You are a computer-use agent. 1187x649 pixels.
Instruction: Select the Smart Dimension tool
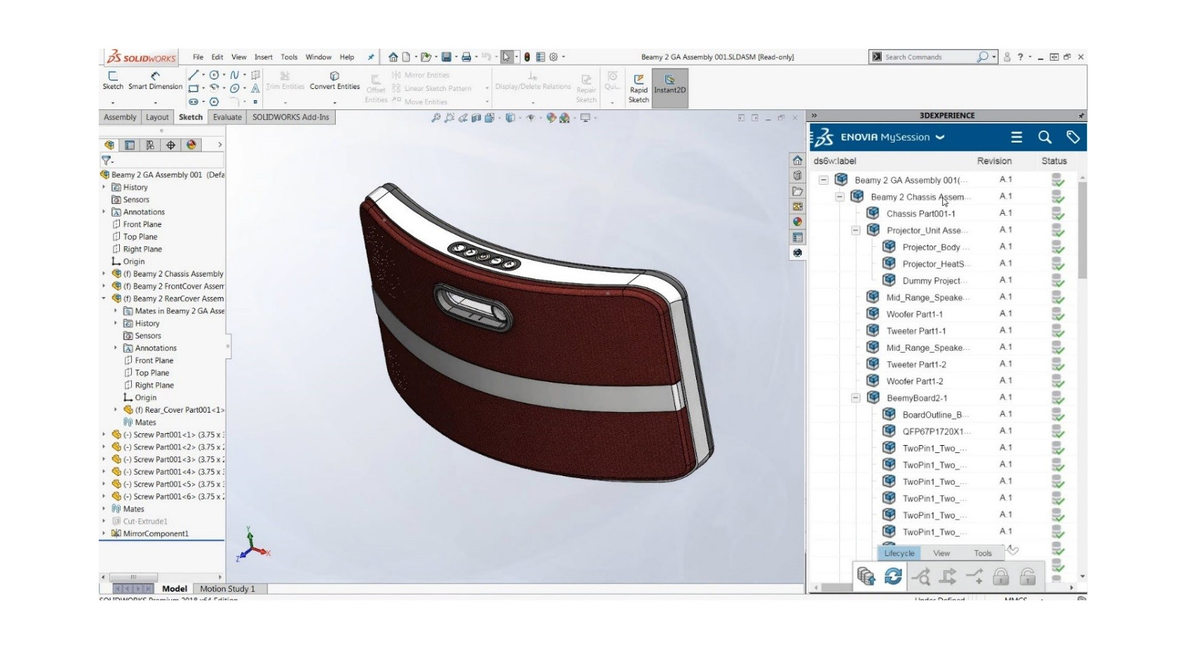point(155,80)
